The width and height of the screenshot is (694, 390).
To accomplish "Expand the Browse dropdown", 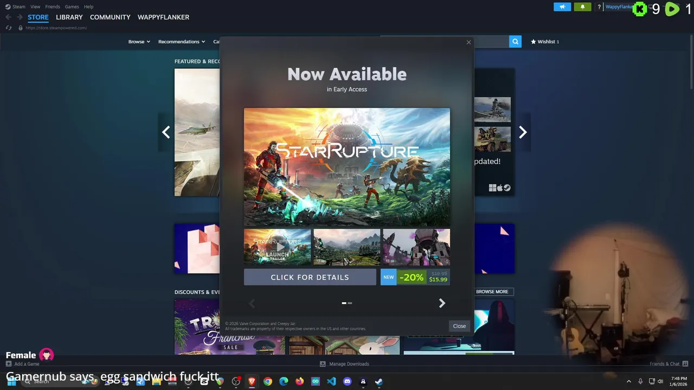I will (139, 42).
